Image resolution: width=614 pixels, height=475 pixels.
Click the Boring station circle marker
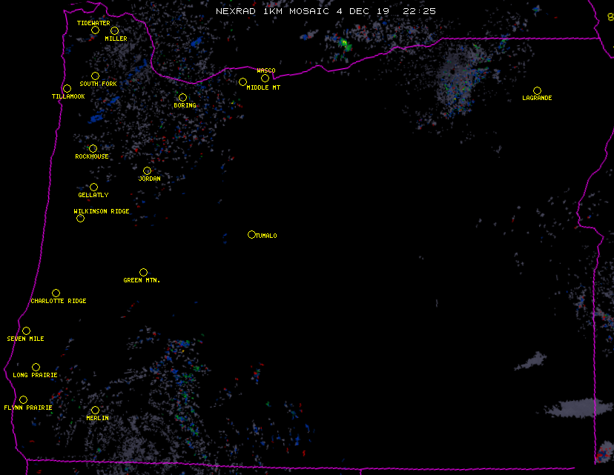click(x=182, y=97)
